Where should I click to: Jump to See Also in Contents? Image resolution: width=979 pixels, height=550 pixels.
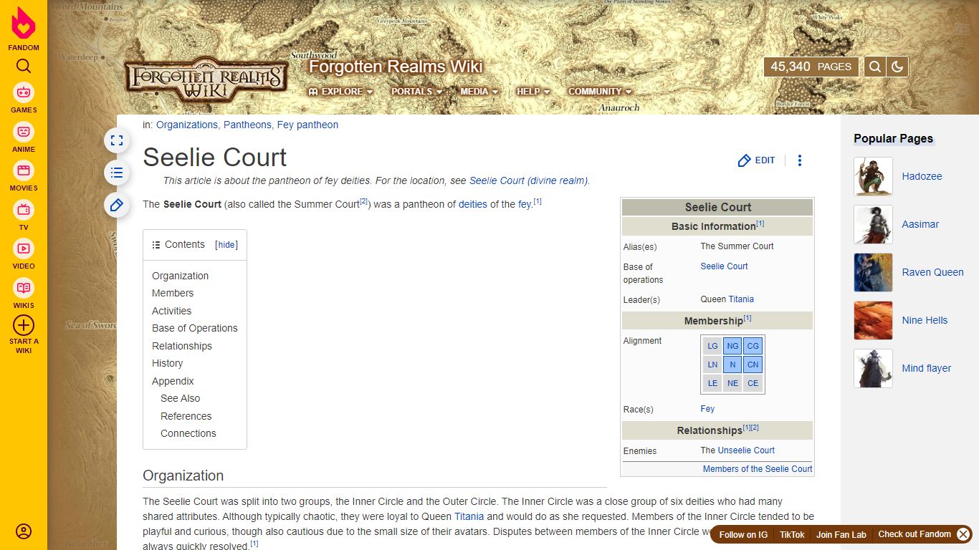point(180,398)
